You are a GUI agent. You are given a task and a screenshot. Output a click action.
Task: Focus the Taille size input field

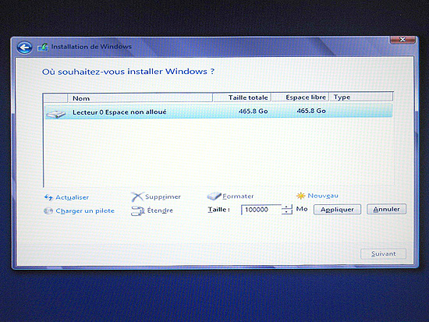261,210
